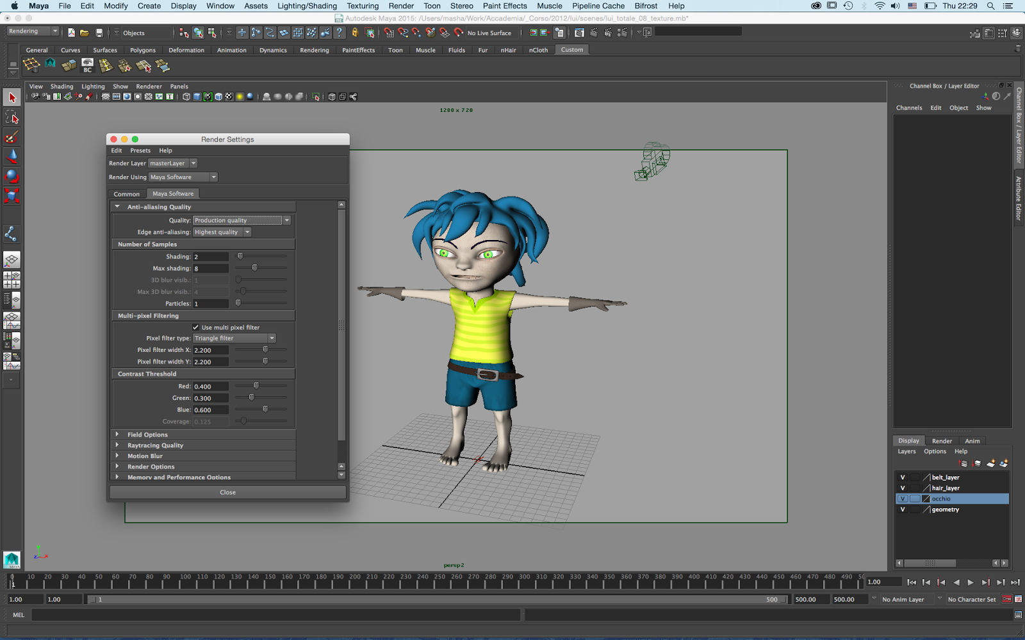Image resolution: width=1025 pixels, height=640 pixels.
Task: Click the Render Current Frame icon
Action: (x=594, y=33)
